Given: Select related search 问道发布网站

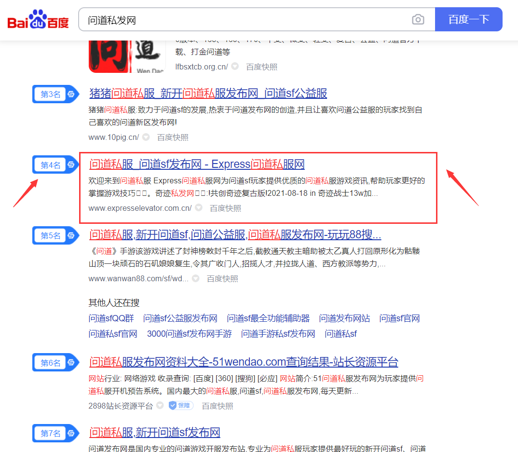Looking at the screenshot, I should (344, 318).
